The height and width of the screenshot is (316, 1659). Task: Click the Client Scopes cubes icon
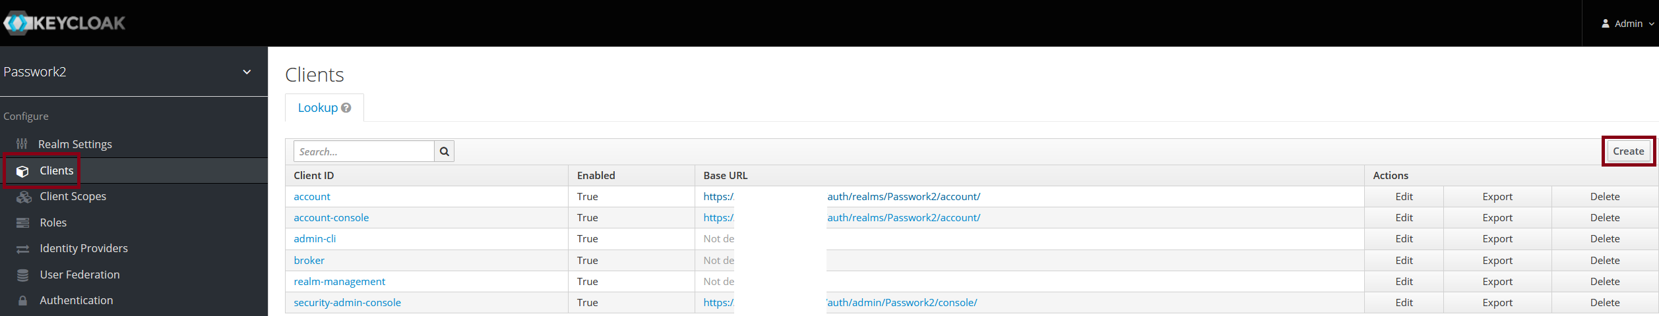click(24, 197)
